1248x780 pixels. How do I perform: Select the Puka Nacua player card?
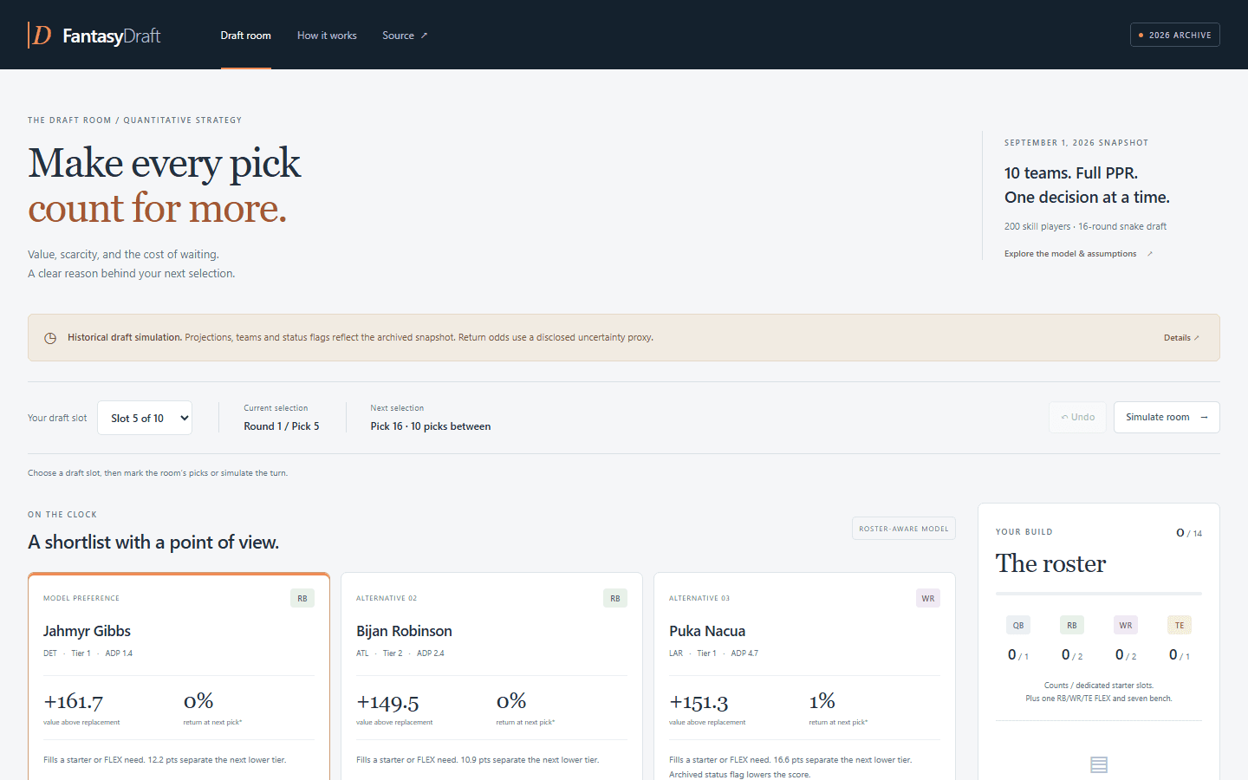coord(804,676)
